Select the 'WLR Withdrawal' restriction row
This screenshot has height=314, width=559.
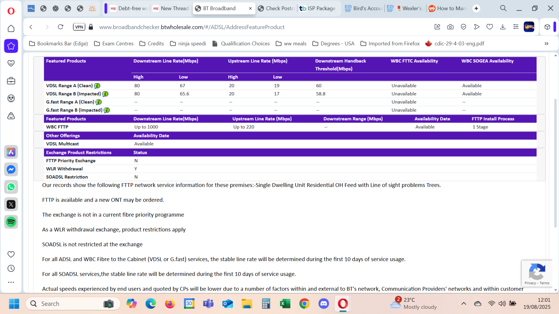[64, 169]
